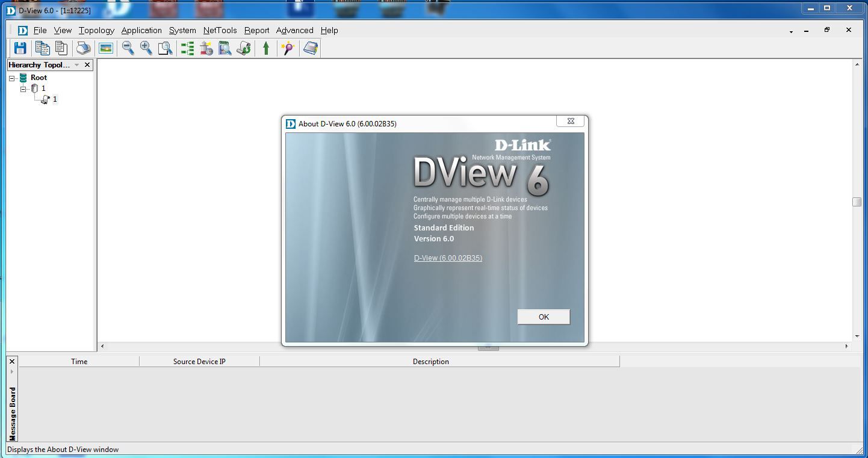Open the Topology menu

(x=96, y=30)
